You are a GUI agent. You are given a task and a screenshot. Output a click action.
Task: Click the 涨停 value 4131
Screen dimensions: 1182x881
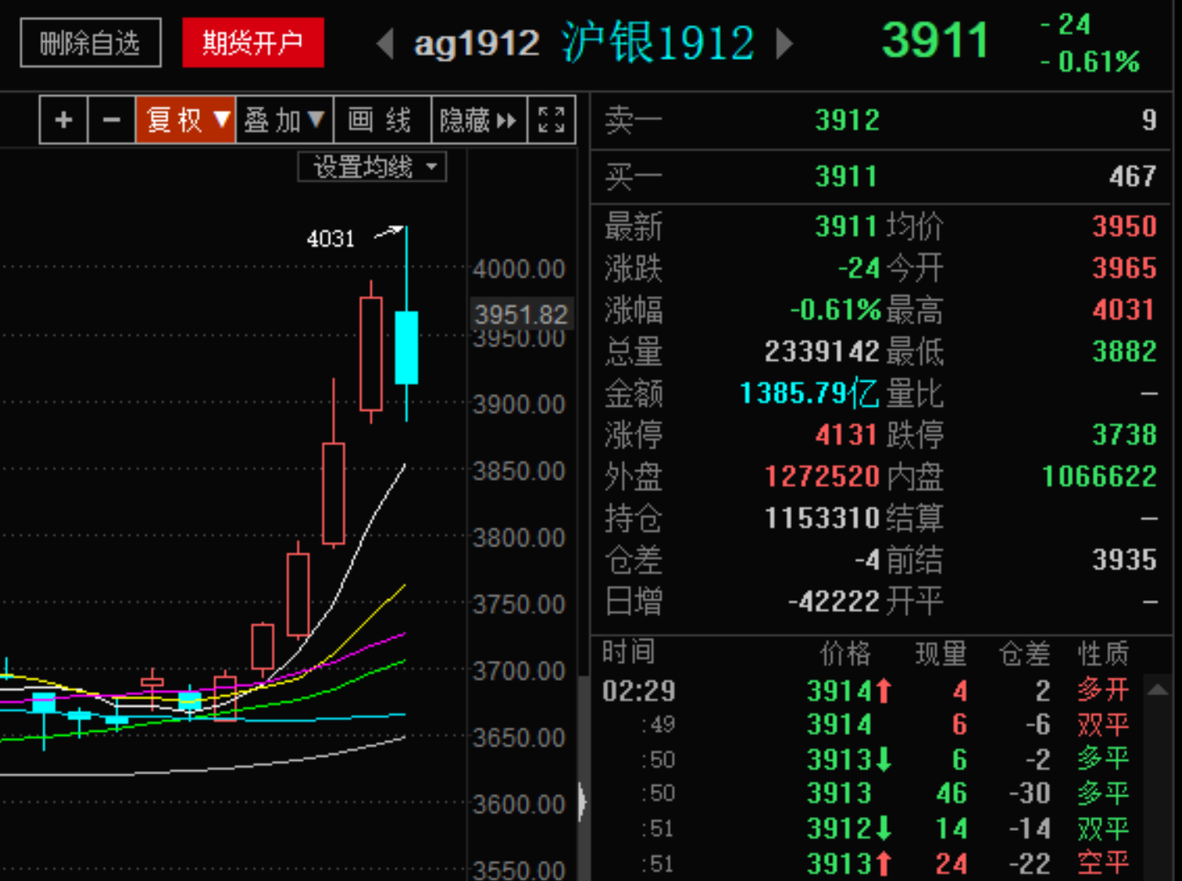847,434
